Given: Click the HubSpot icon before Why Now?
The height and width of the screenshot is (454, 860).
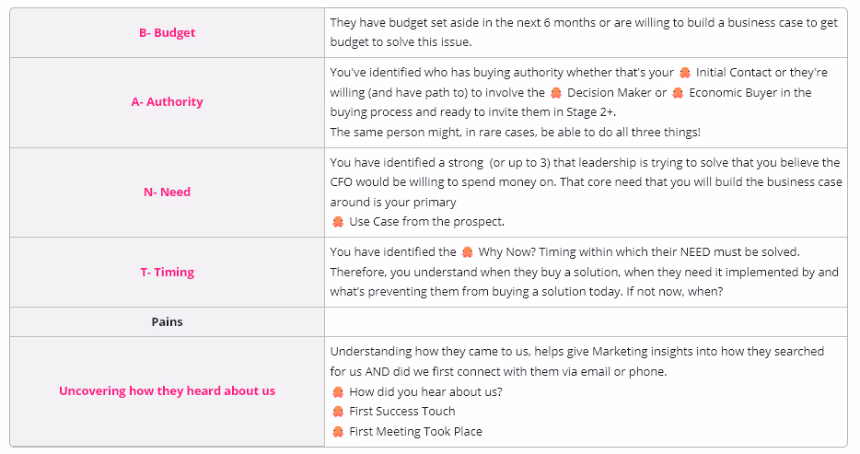Looking at the screenshot, I should pyautogui.click(x=468, y=252).
